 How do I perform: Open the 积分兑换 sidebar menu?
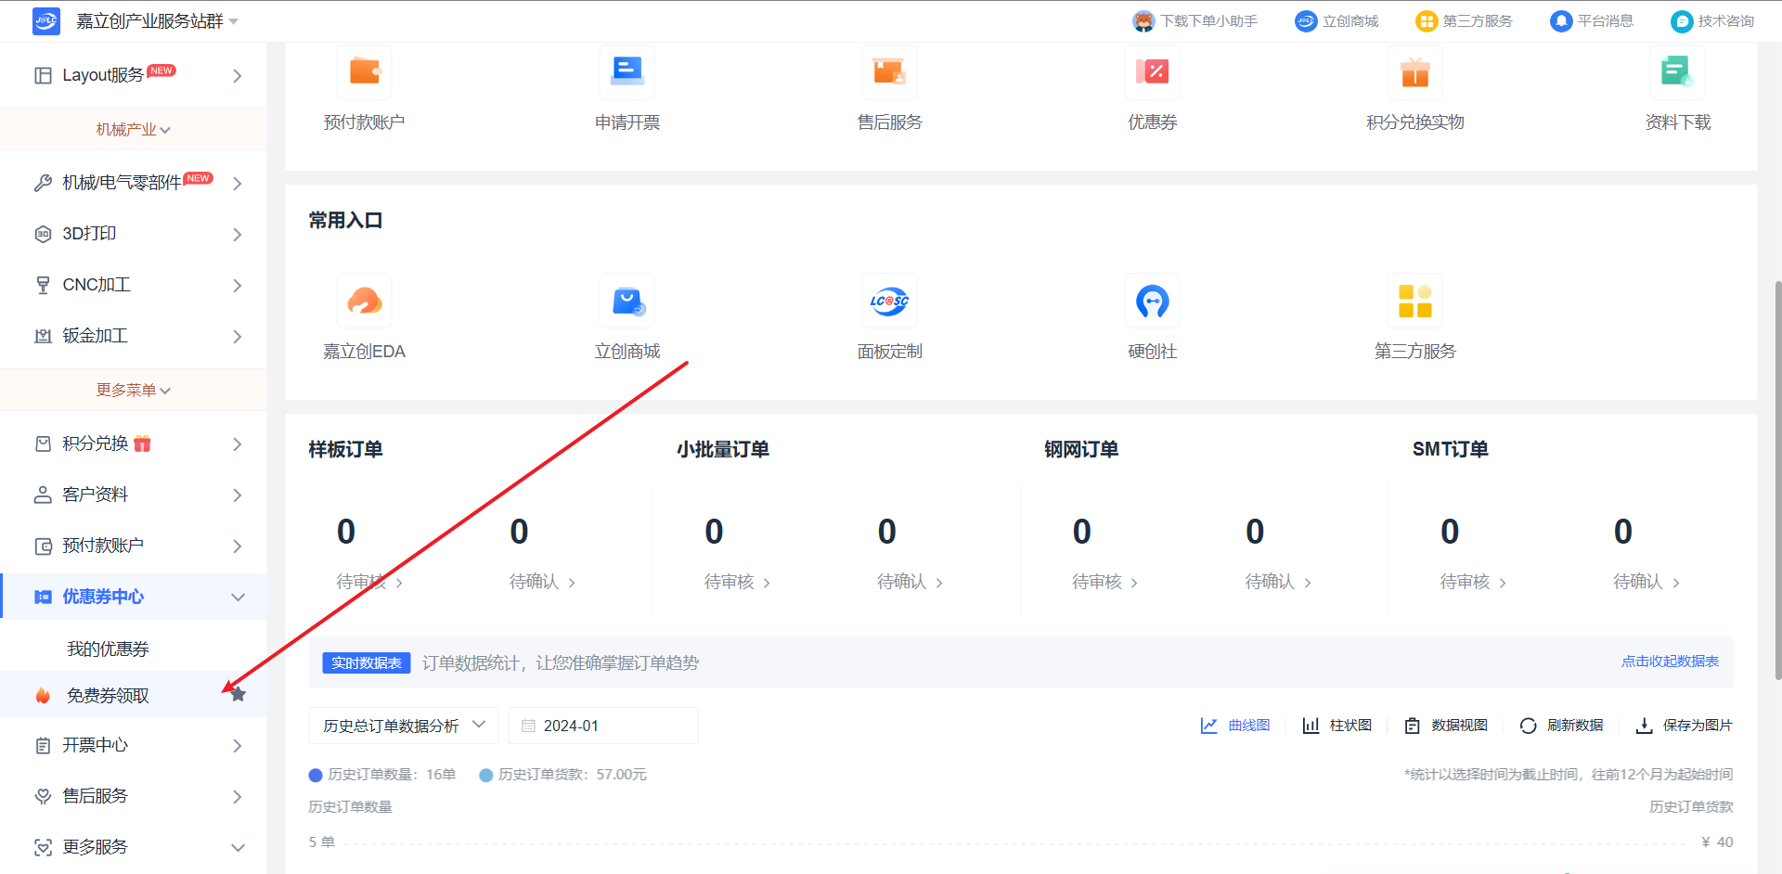[x=134, y=443]
